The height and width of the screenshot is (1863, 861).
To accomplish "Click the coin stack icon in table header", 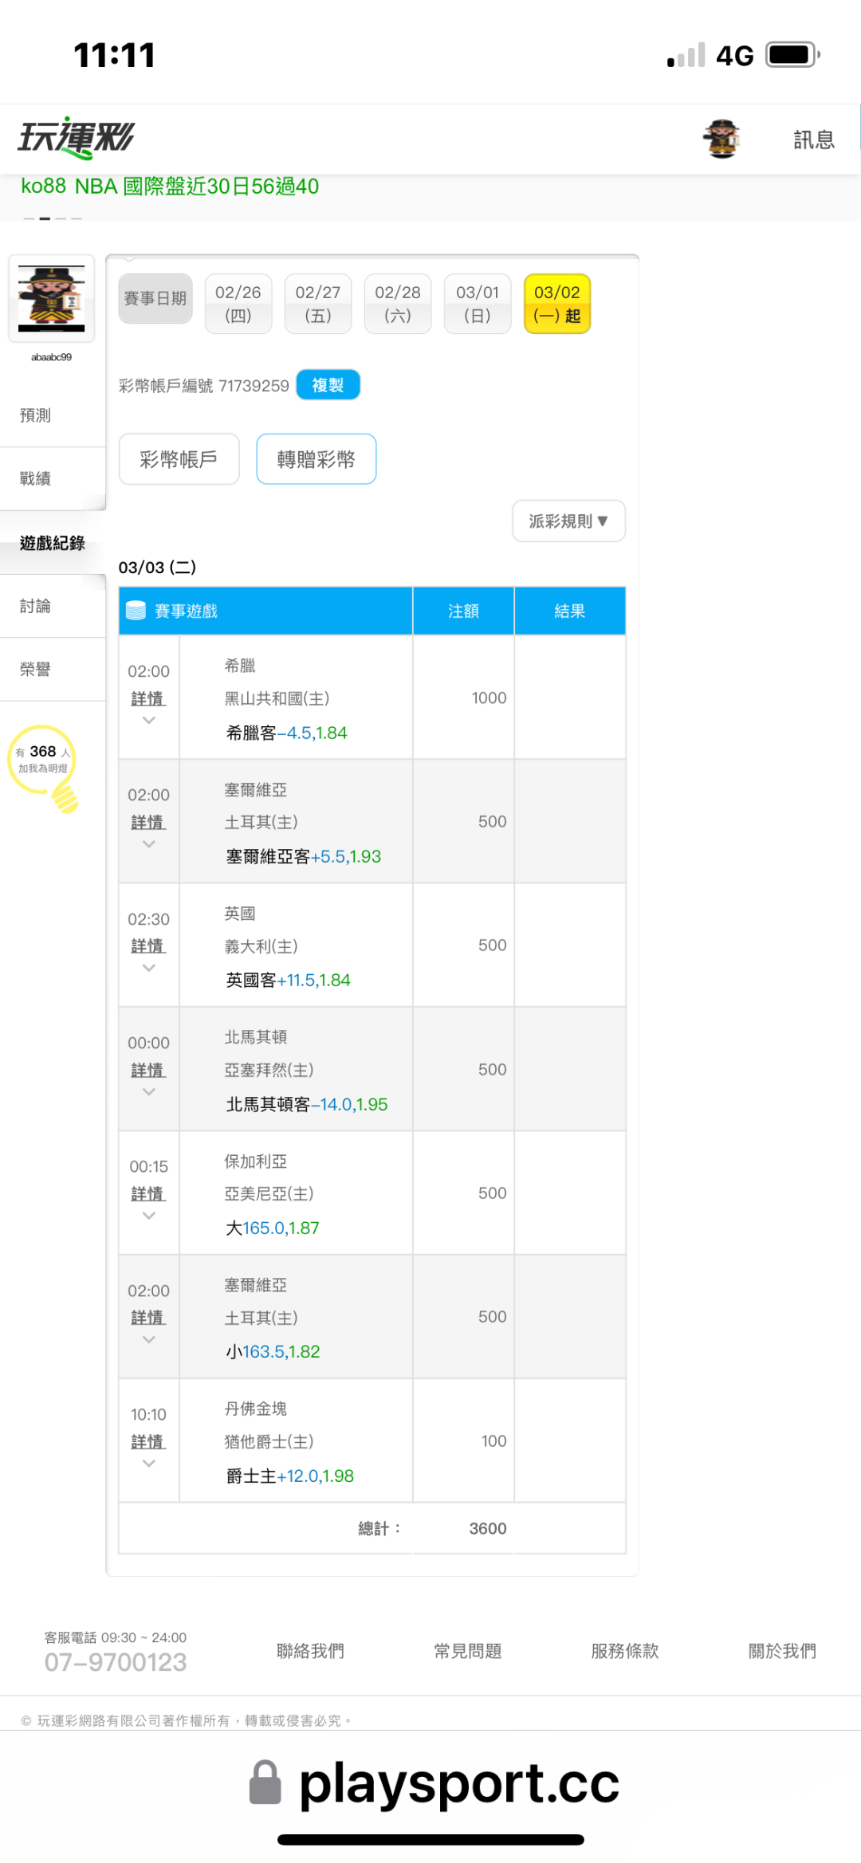I will tap(136, 611).
